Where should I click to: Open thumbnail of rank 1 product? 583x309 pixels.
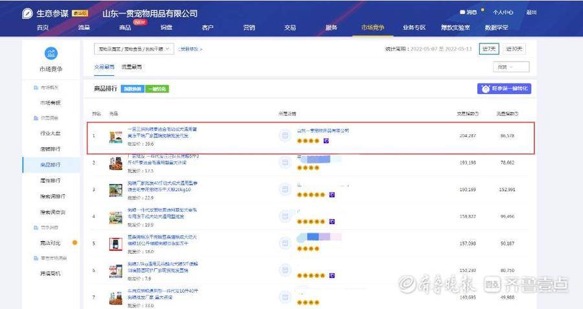[x=116, y=137]
